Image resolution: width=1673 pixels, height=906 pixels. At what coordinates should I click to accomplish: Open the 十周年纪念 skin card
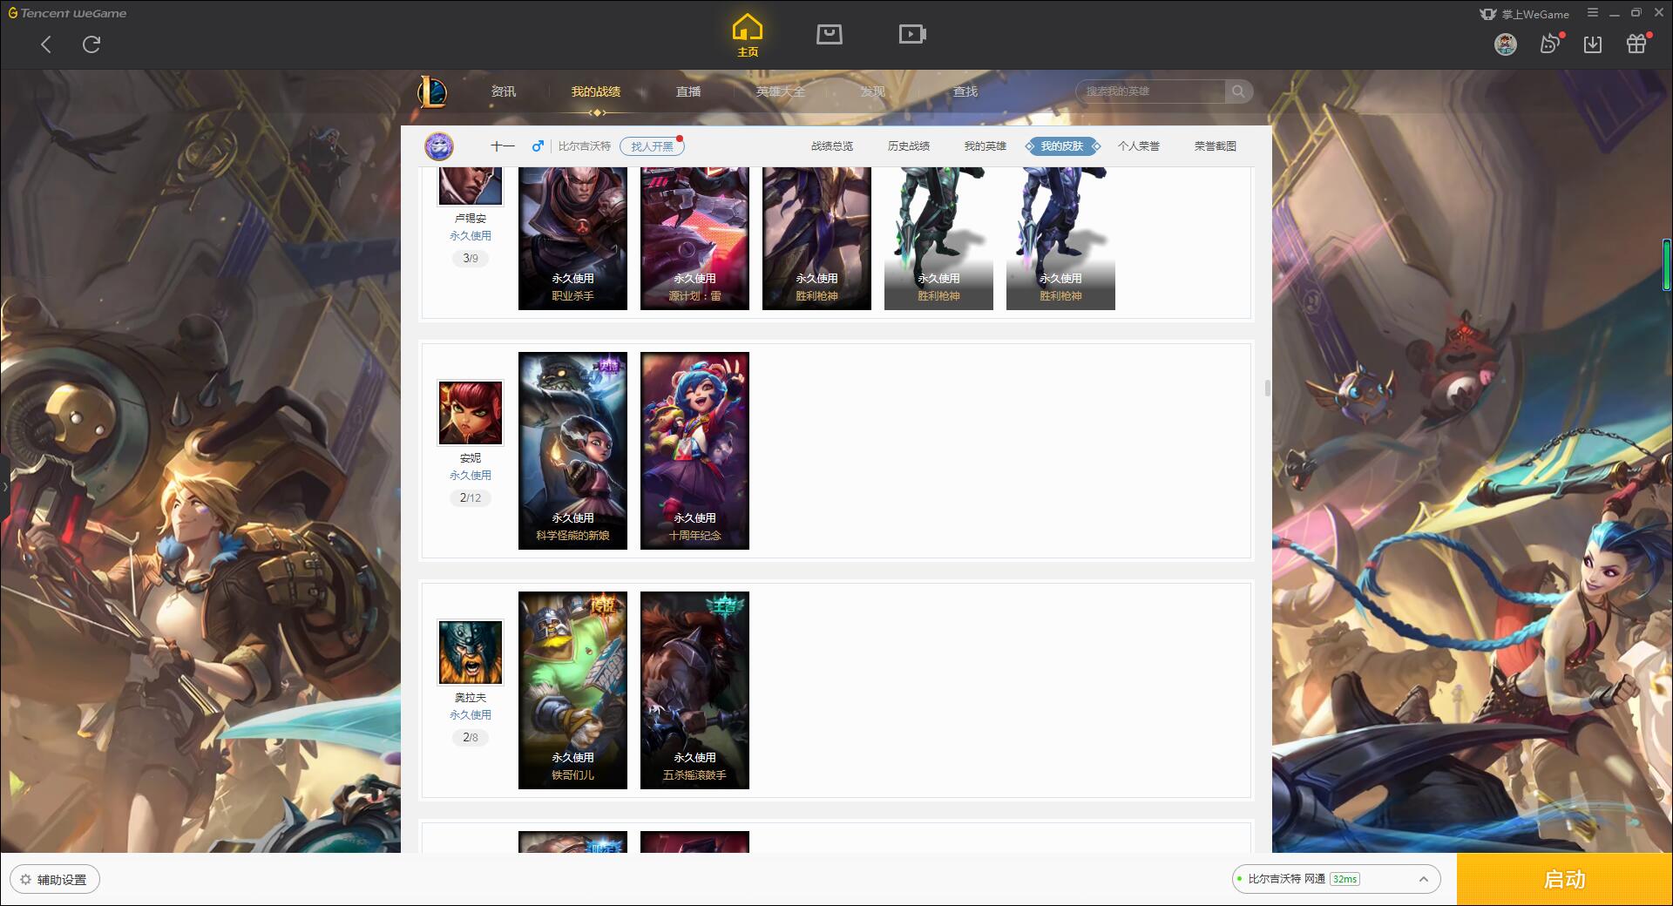694,450
